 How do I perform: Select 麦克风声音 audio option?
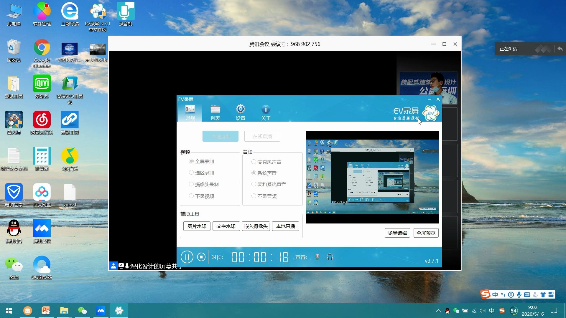point(266,162)
